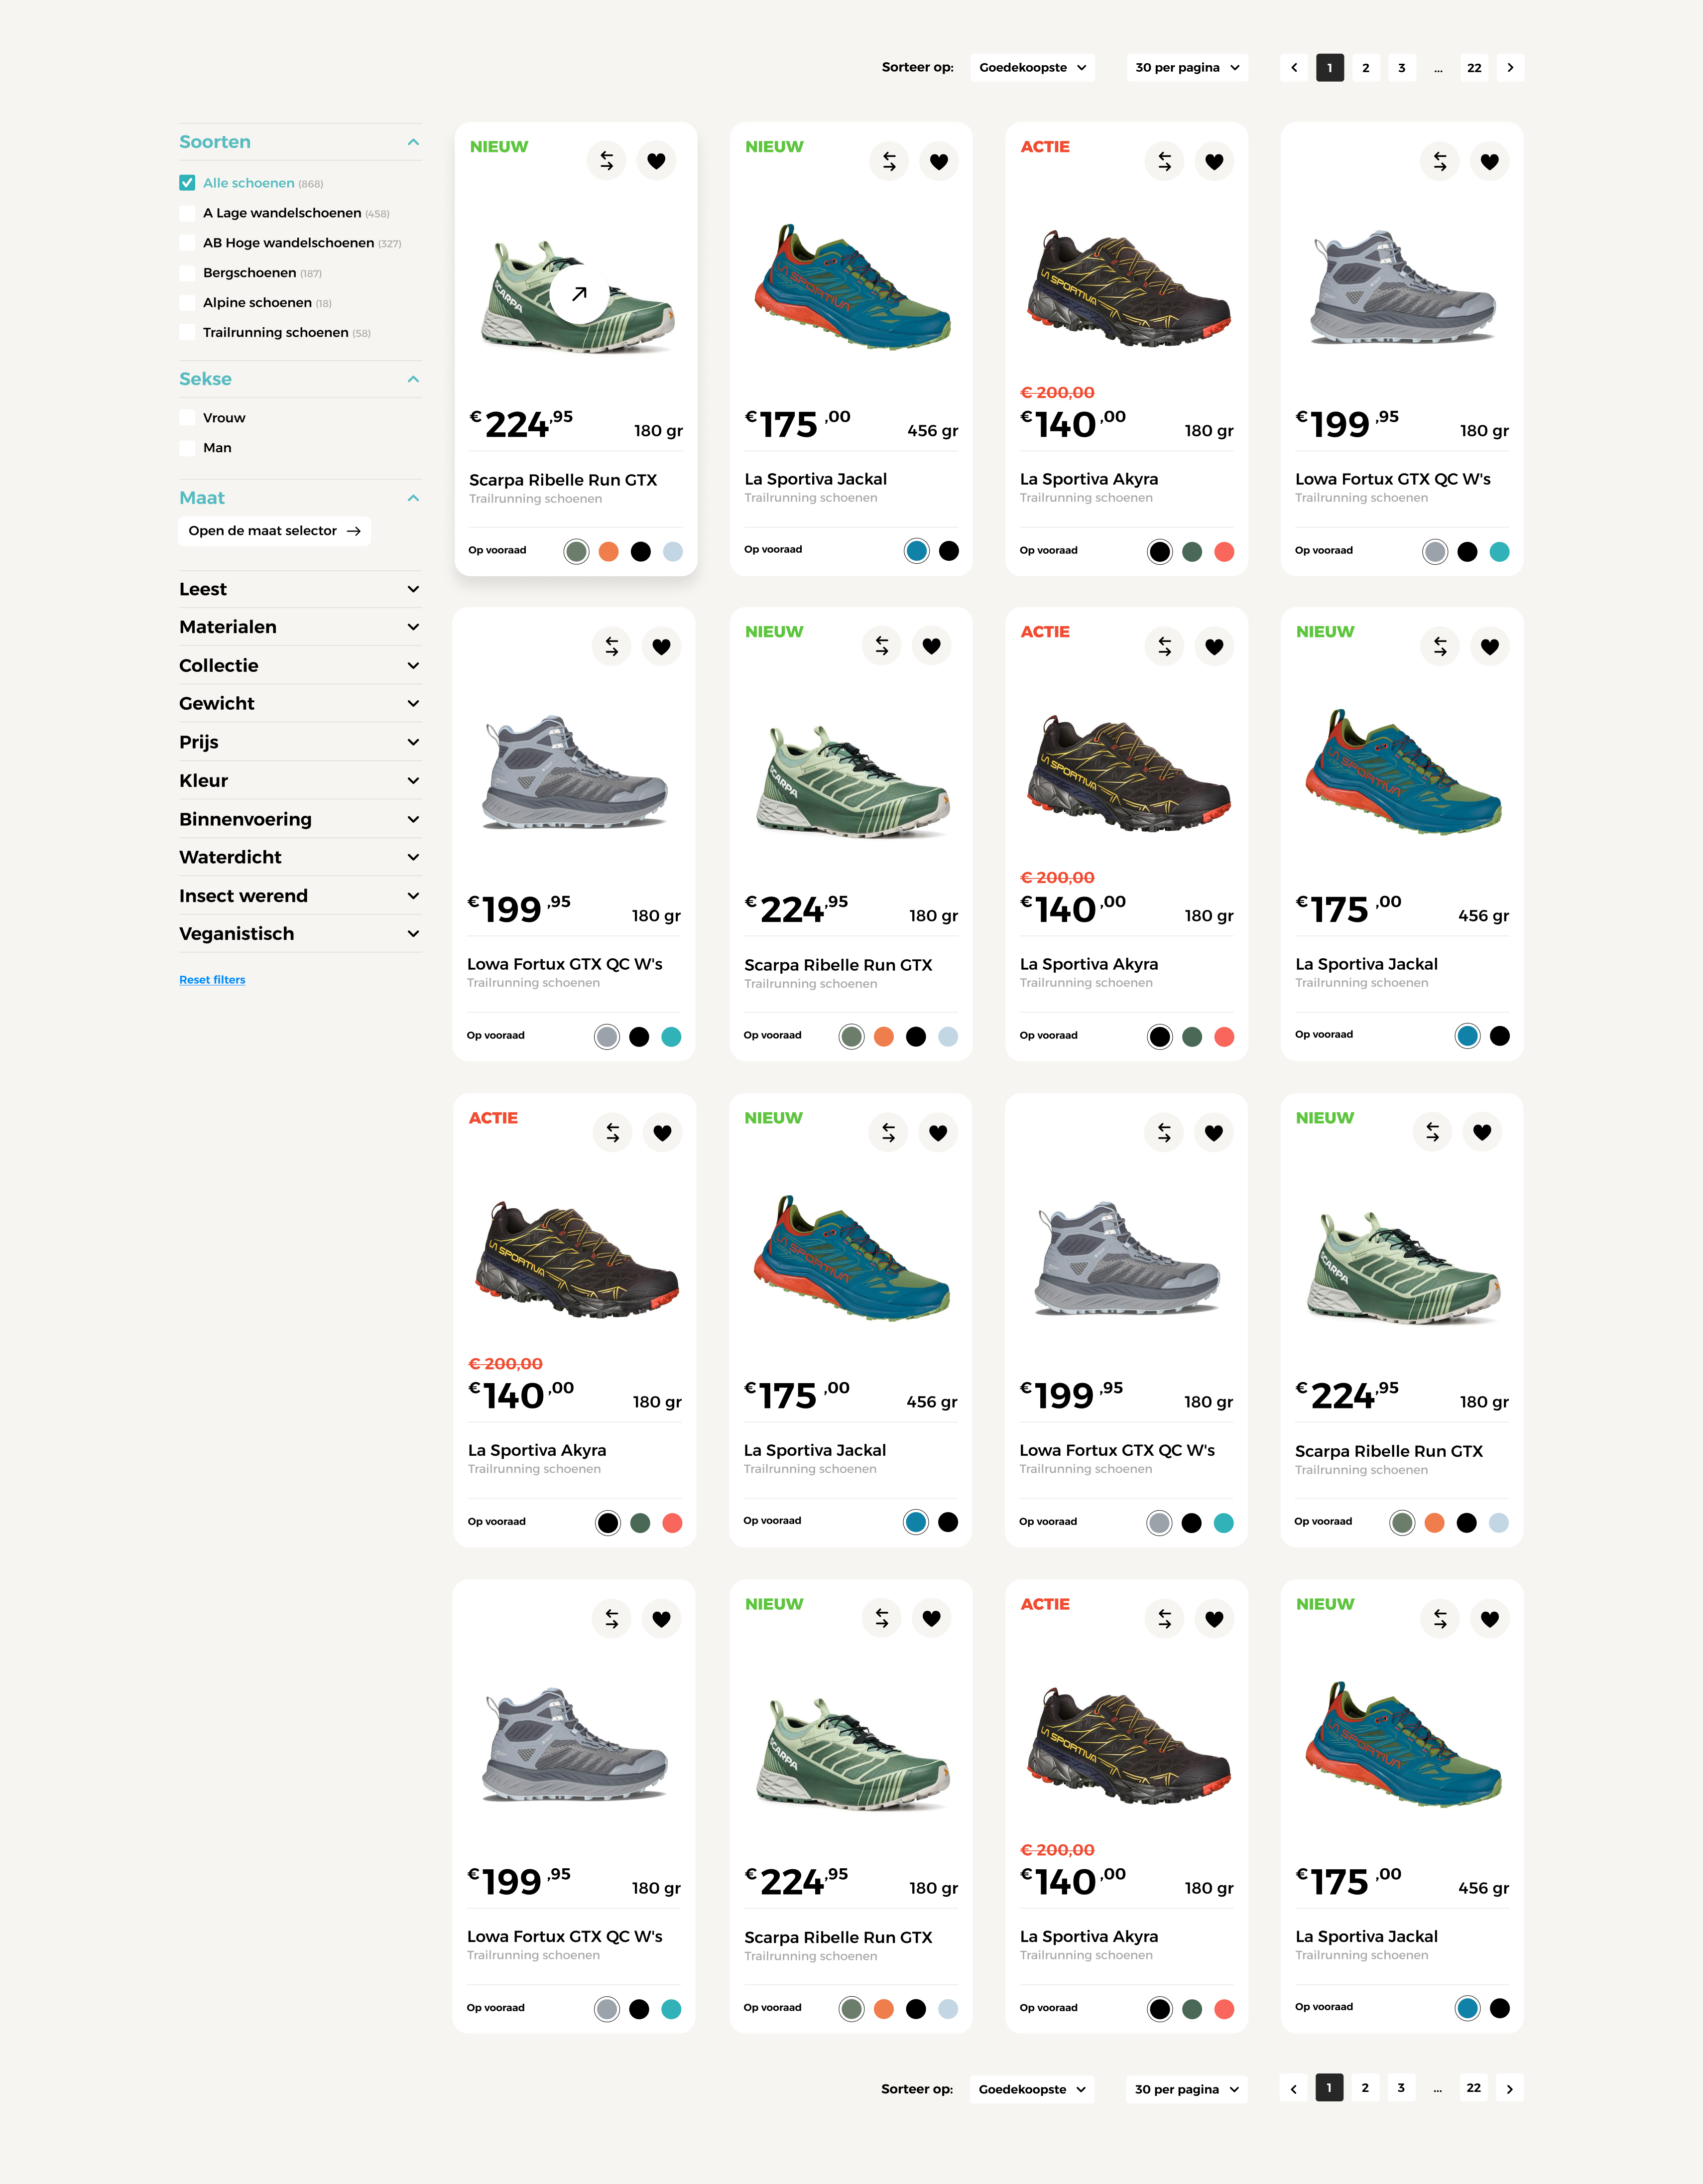Compare the top-row La Sportiva Akyra
The image size is (1703, 2184).
1164,161
